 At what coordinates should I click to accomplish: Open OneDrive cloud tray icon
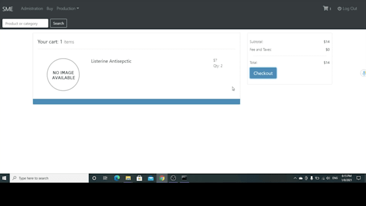pos(301,178)
